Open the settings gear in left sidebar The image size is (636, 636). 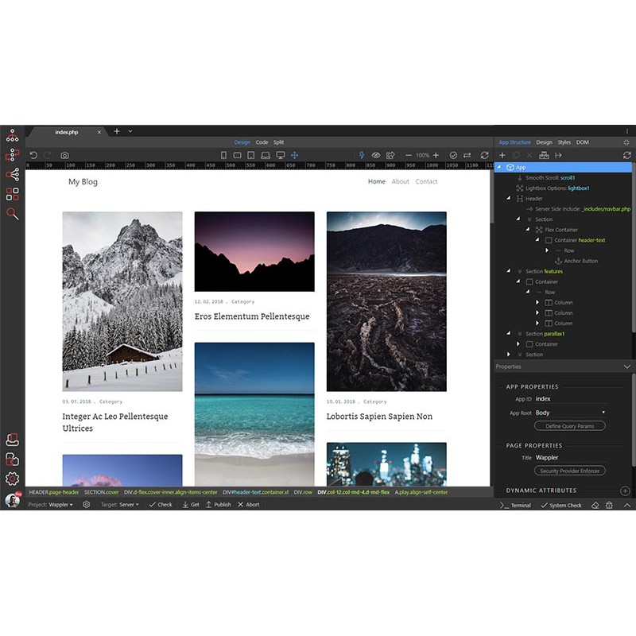pos(12,478)
